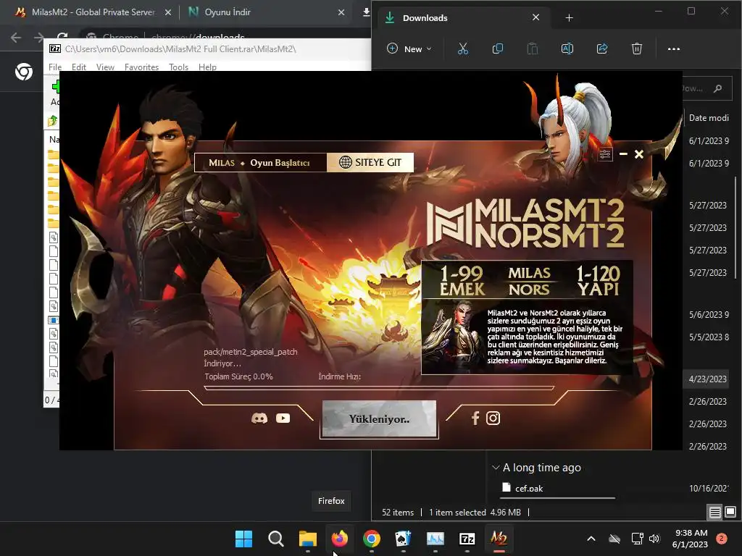
Task: Click the 7-Zip up-folder icon
Action: click(x=52, y=121)
